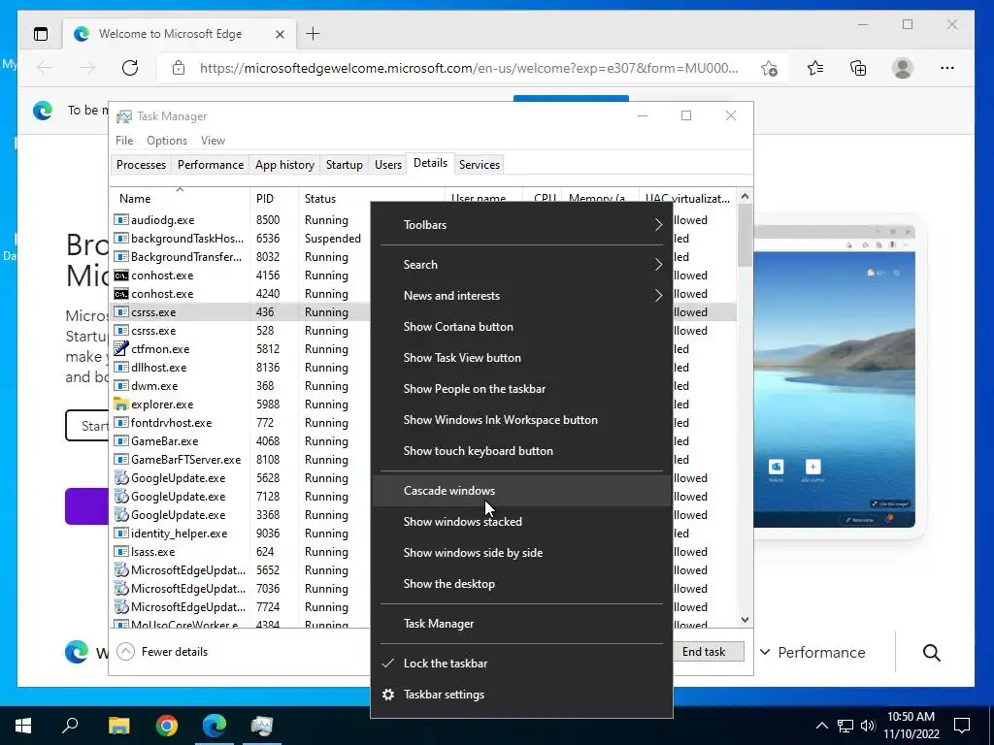Add this page to favorites star icon
Viewport: 994px width, 745px height.
click(x=769, y=68)
